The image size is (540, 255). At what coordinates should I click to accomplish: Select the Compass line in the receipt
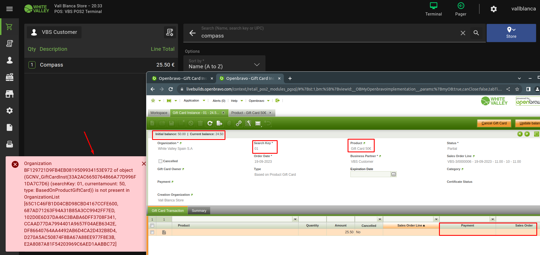101,65
